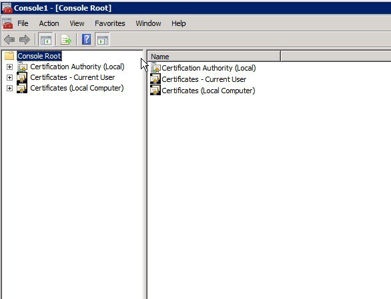The width and height of the screenshot is (391, 299).
Task: Toggle Show/Hide Action Pane toolbar icon
Action: 103,39
